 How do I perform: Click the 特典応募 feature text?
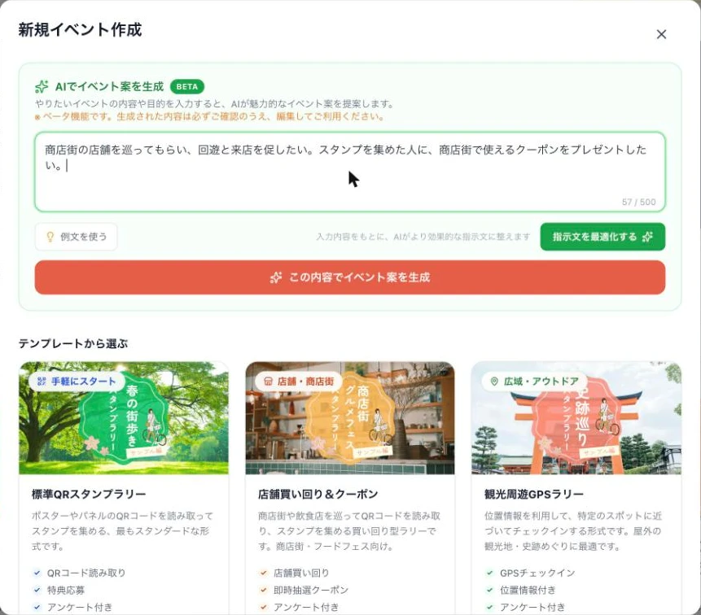click(66, 590)
